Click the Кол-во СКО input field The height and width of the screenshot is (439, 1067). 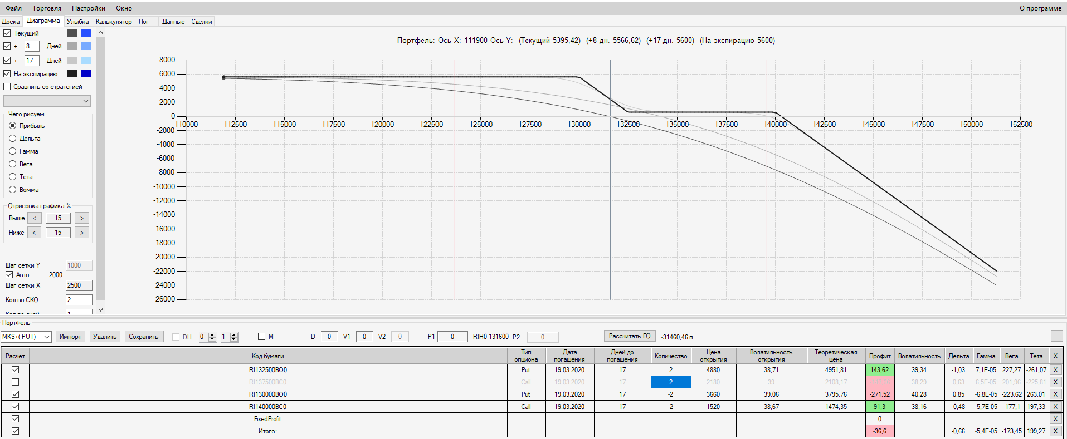pyautogui.click(x=79, y=300)
